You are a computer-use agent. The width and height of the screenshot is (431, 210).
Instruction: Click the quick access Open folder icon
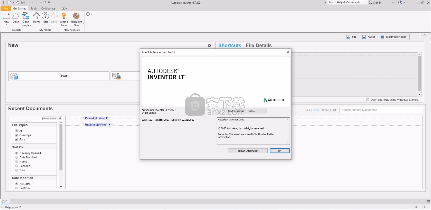17,3
